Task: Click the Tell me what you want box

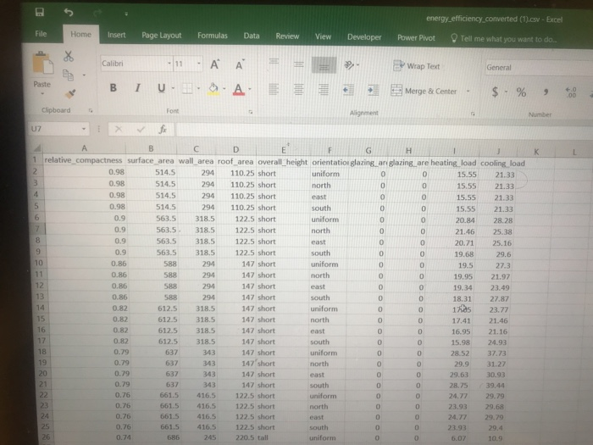Action: click(x=504, y=39)
